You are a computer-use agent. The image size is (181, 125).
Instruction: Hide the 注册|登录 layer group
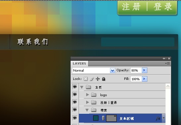pyautogui.click(x=75, y=102)
